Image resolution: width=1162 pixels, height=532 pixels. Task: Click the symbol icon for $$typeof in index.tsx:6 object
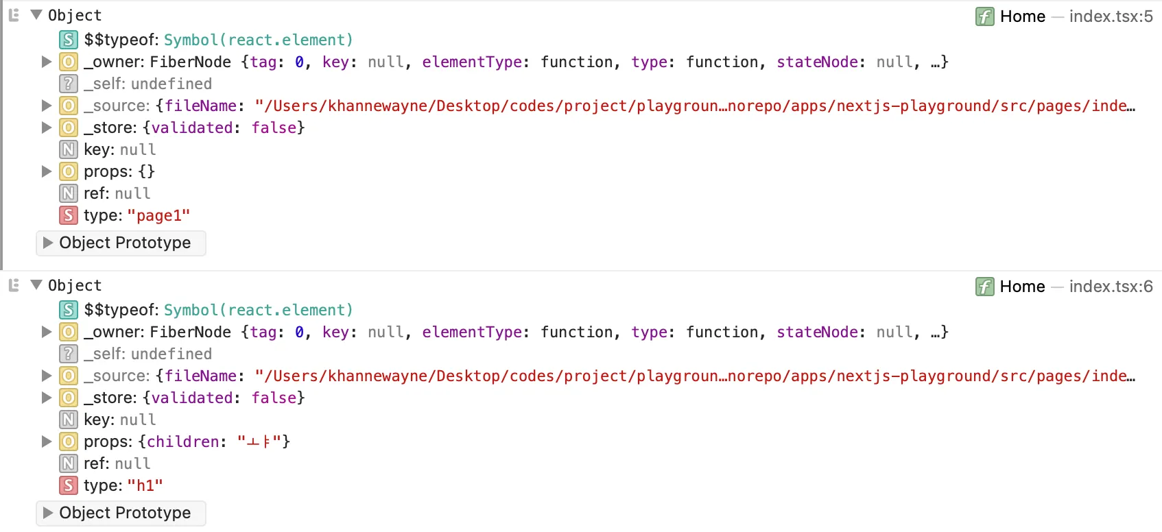point(69,310)
